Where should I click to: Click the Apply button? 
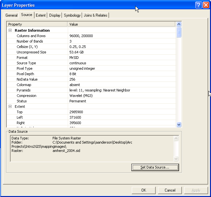(x=196, y=190)
